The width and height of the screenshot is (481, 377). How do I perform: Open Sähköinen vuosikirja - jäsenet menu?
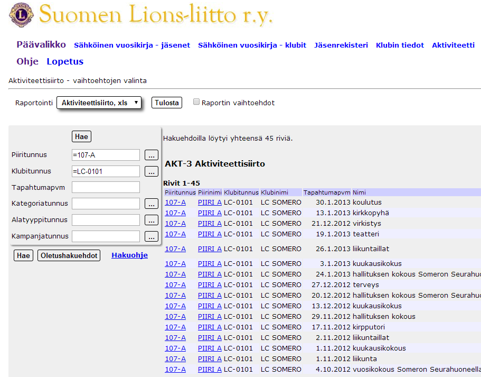click(x=132, y=45)
